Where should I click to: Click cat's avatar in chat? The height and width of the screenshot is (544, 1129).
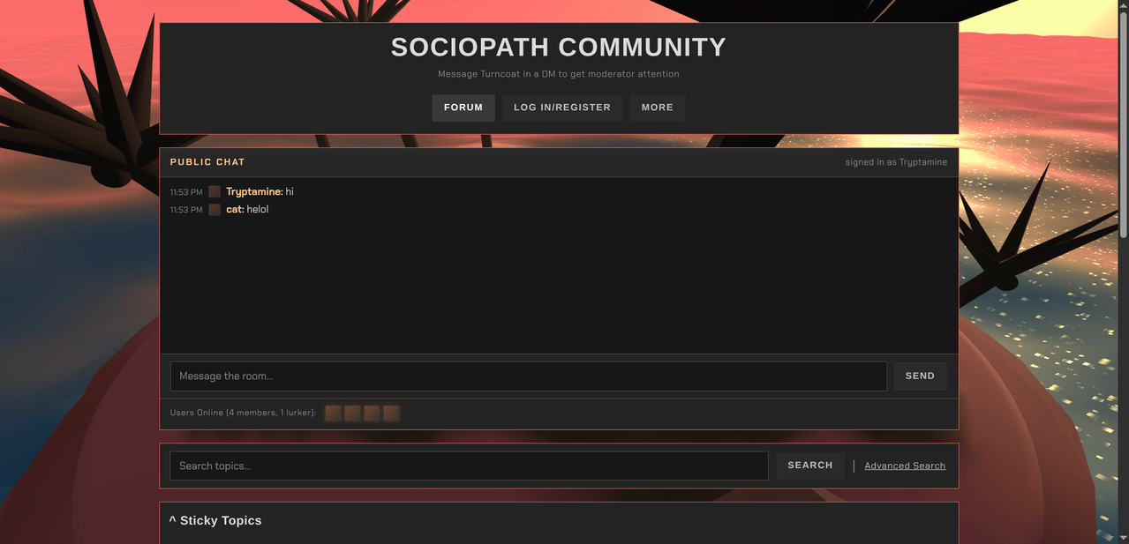215,210
